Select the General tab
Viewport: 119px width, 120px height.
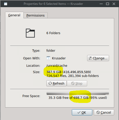coord(14,15)
